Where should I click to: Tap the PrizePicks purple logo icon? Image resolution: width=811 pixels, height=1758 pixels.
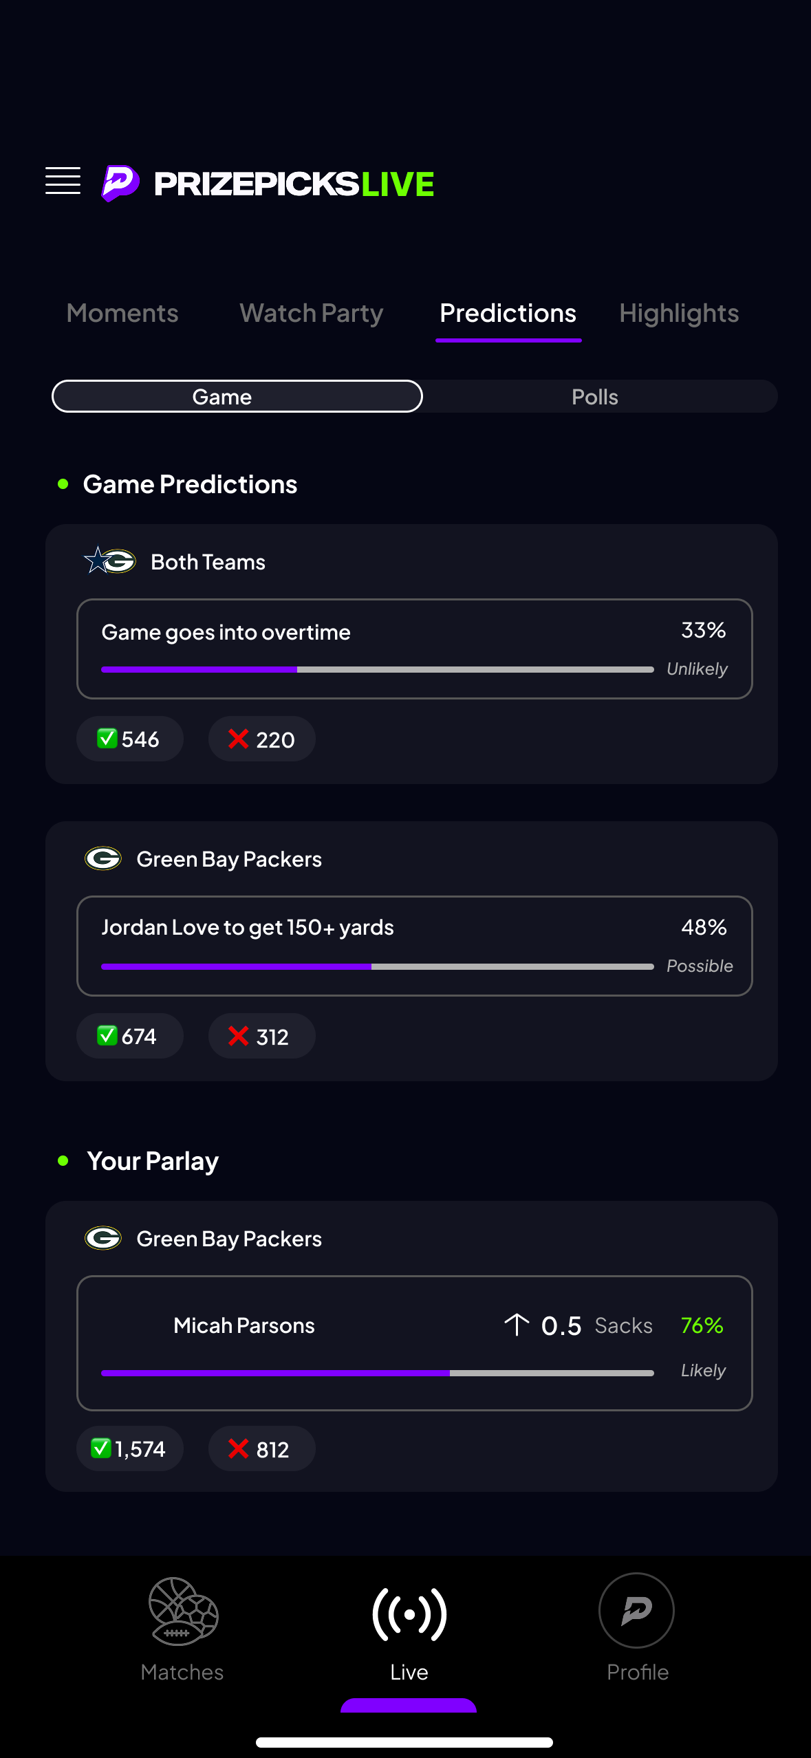pos(120,183)
